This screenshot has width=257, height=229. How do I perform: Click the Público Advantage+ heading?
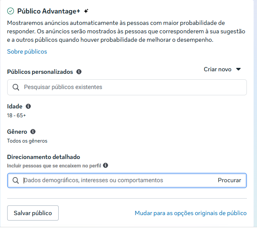click(x=49, y=11)
